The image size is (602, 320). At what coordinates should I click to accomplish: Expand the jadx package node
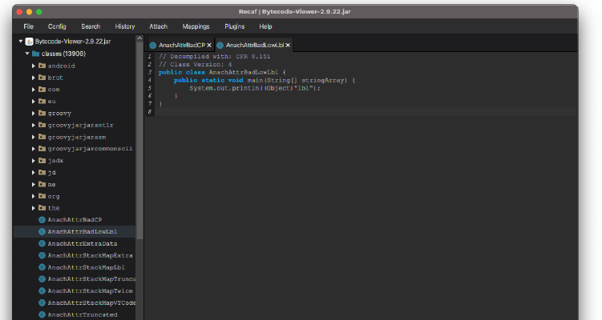34,161
